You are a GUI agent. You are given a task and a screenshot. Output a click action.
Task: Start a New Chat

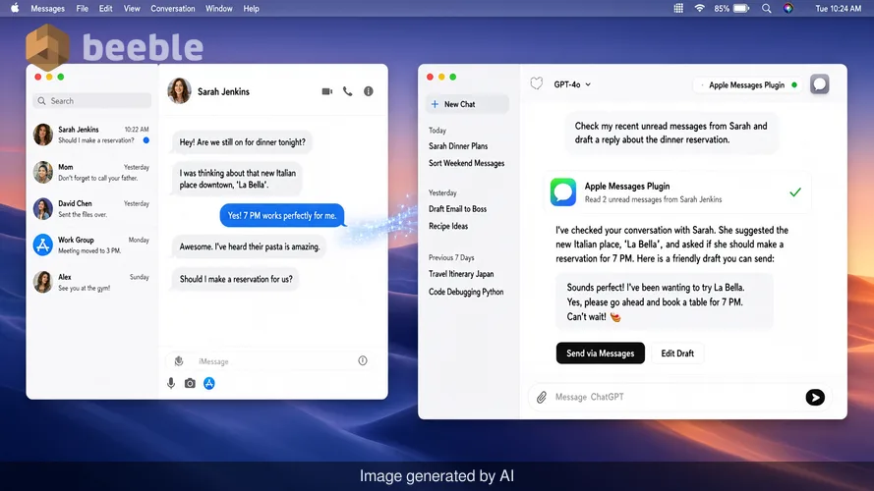point(467,104)
